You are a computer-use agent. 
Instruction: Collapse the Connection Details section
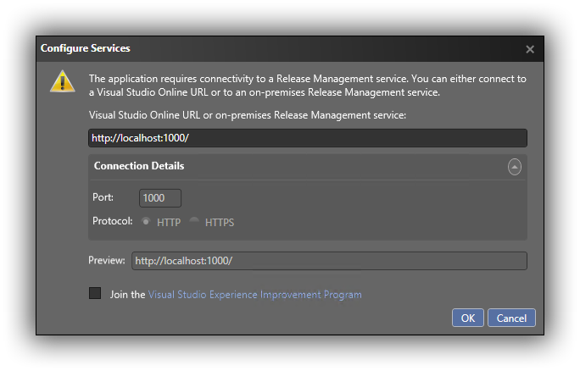tap(514, 167)
